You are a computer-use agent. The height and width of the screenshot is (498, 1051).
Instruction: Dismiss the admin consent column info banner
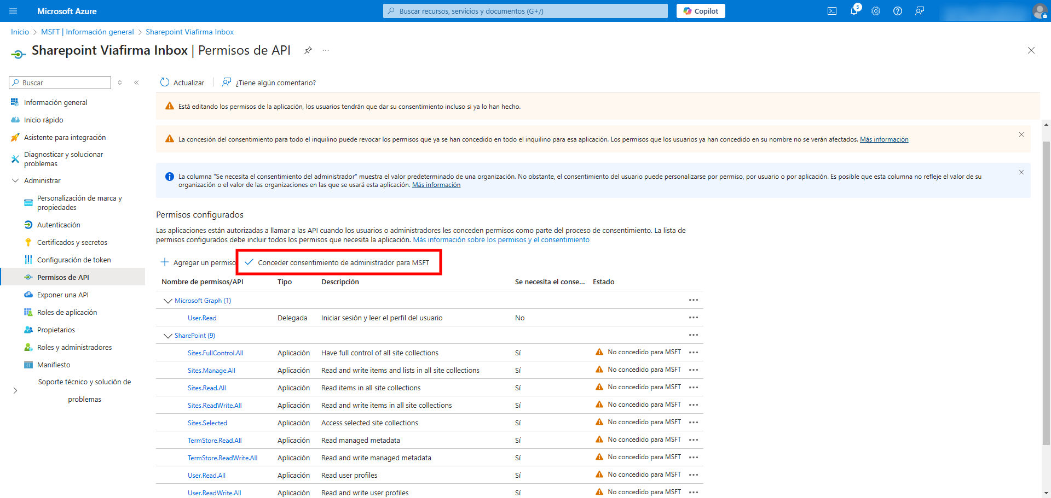click(1021, 172)
